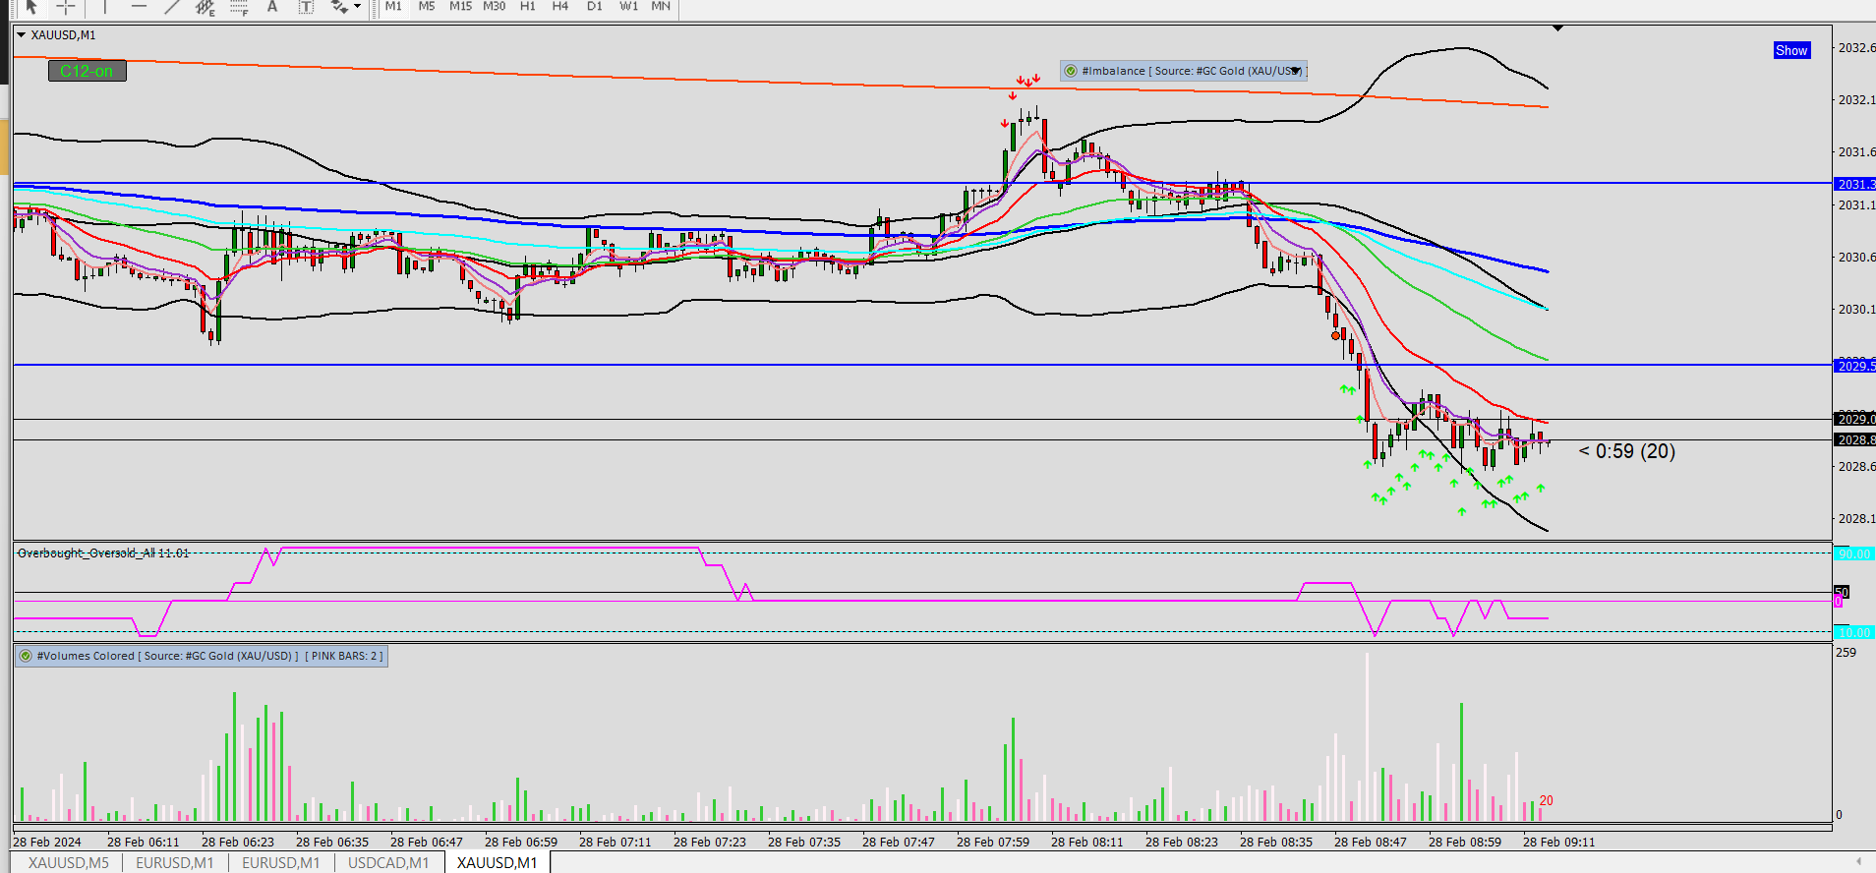Click the red volume value 20
Screen dimensions: 1876x873
point(1546,801)
